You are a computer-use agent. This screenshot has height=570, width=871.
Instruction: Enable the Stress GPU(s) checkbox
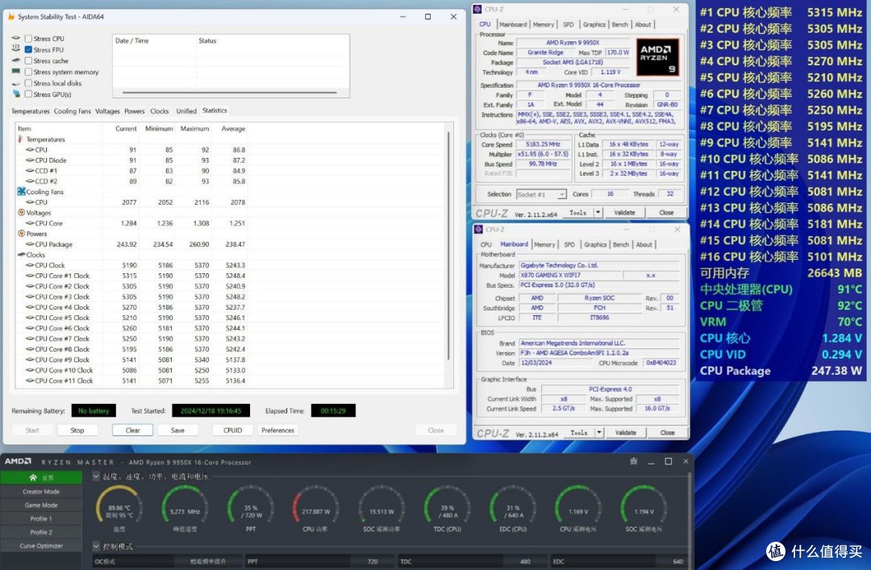pyautogui.click(x=28, y=94)
